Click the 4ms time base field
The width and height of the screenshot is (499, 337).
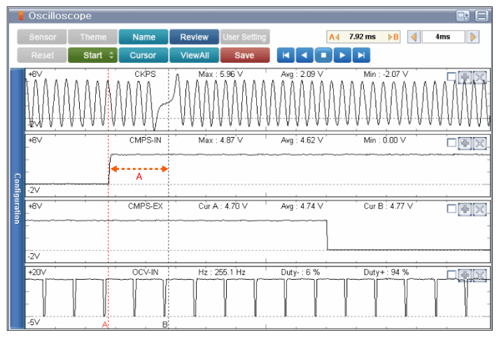coord(443,37)
